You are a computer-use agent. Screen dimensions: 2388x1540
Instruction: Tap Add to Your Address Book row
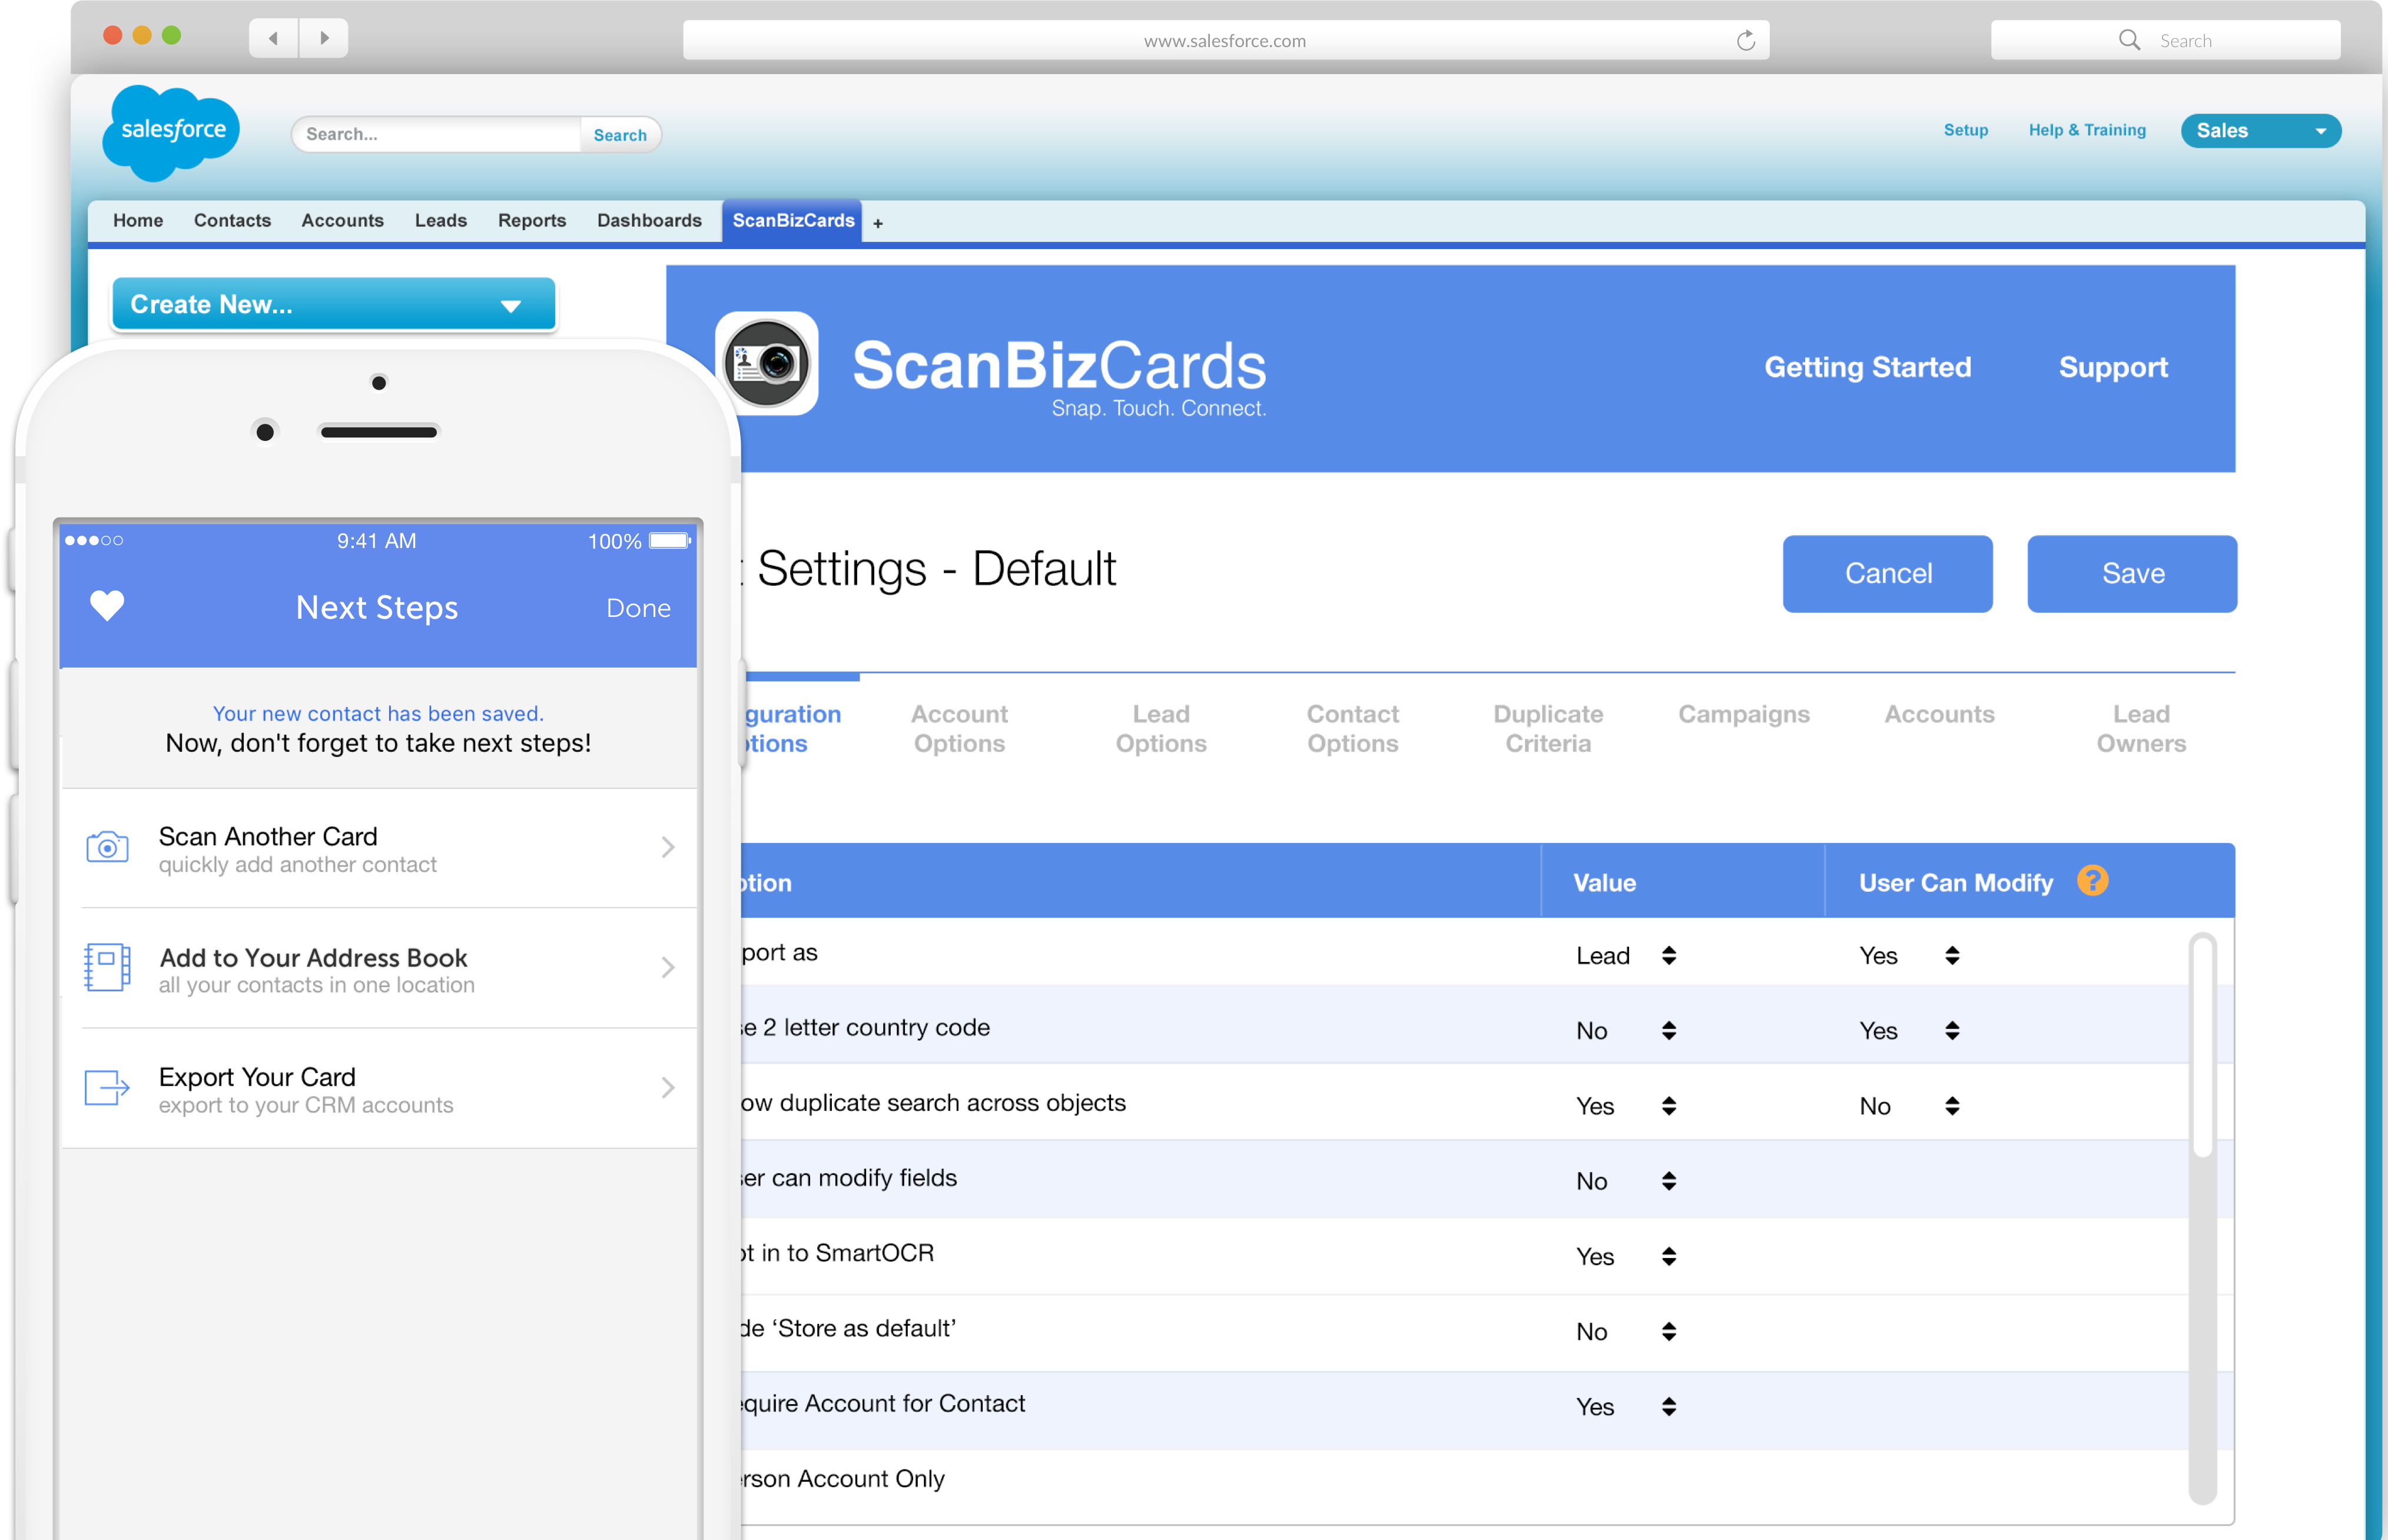(x=379, y=968)
